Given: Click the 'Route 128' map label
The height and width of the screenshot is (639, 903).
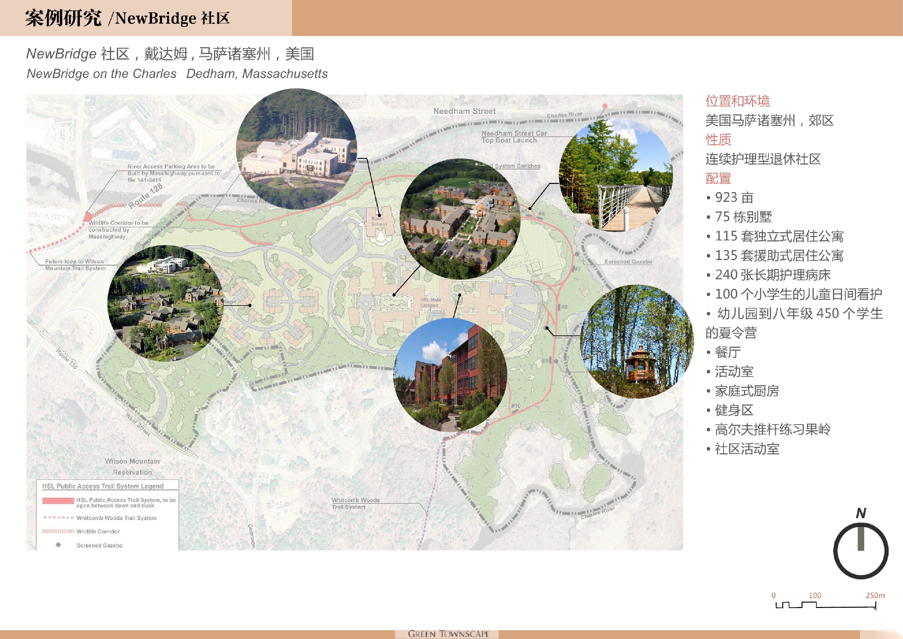Looking at the screenshot, I should click(x=145, y=196).
